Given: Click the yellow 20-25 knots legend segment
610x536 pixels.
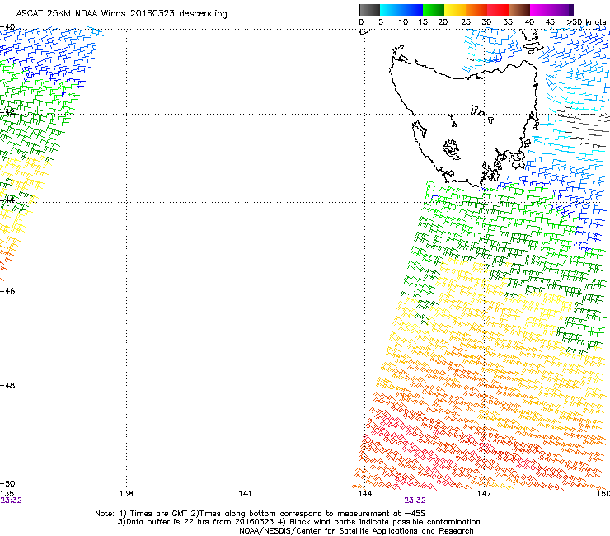Looking at the screenshot, I should pyautogui.click(x=455, y=10).
